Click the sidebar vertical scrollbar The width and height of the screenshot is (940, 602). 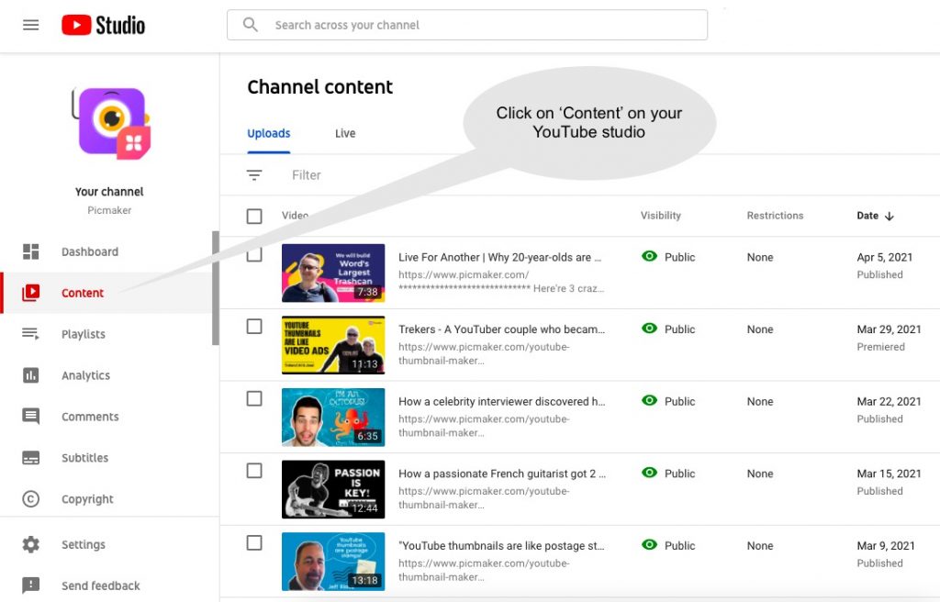[x=215, y=288]
